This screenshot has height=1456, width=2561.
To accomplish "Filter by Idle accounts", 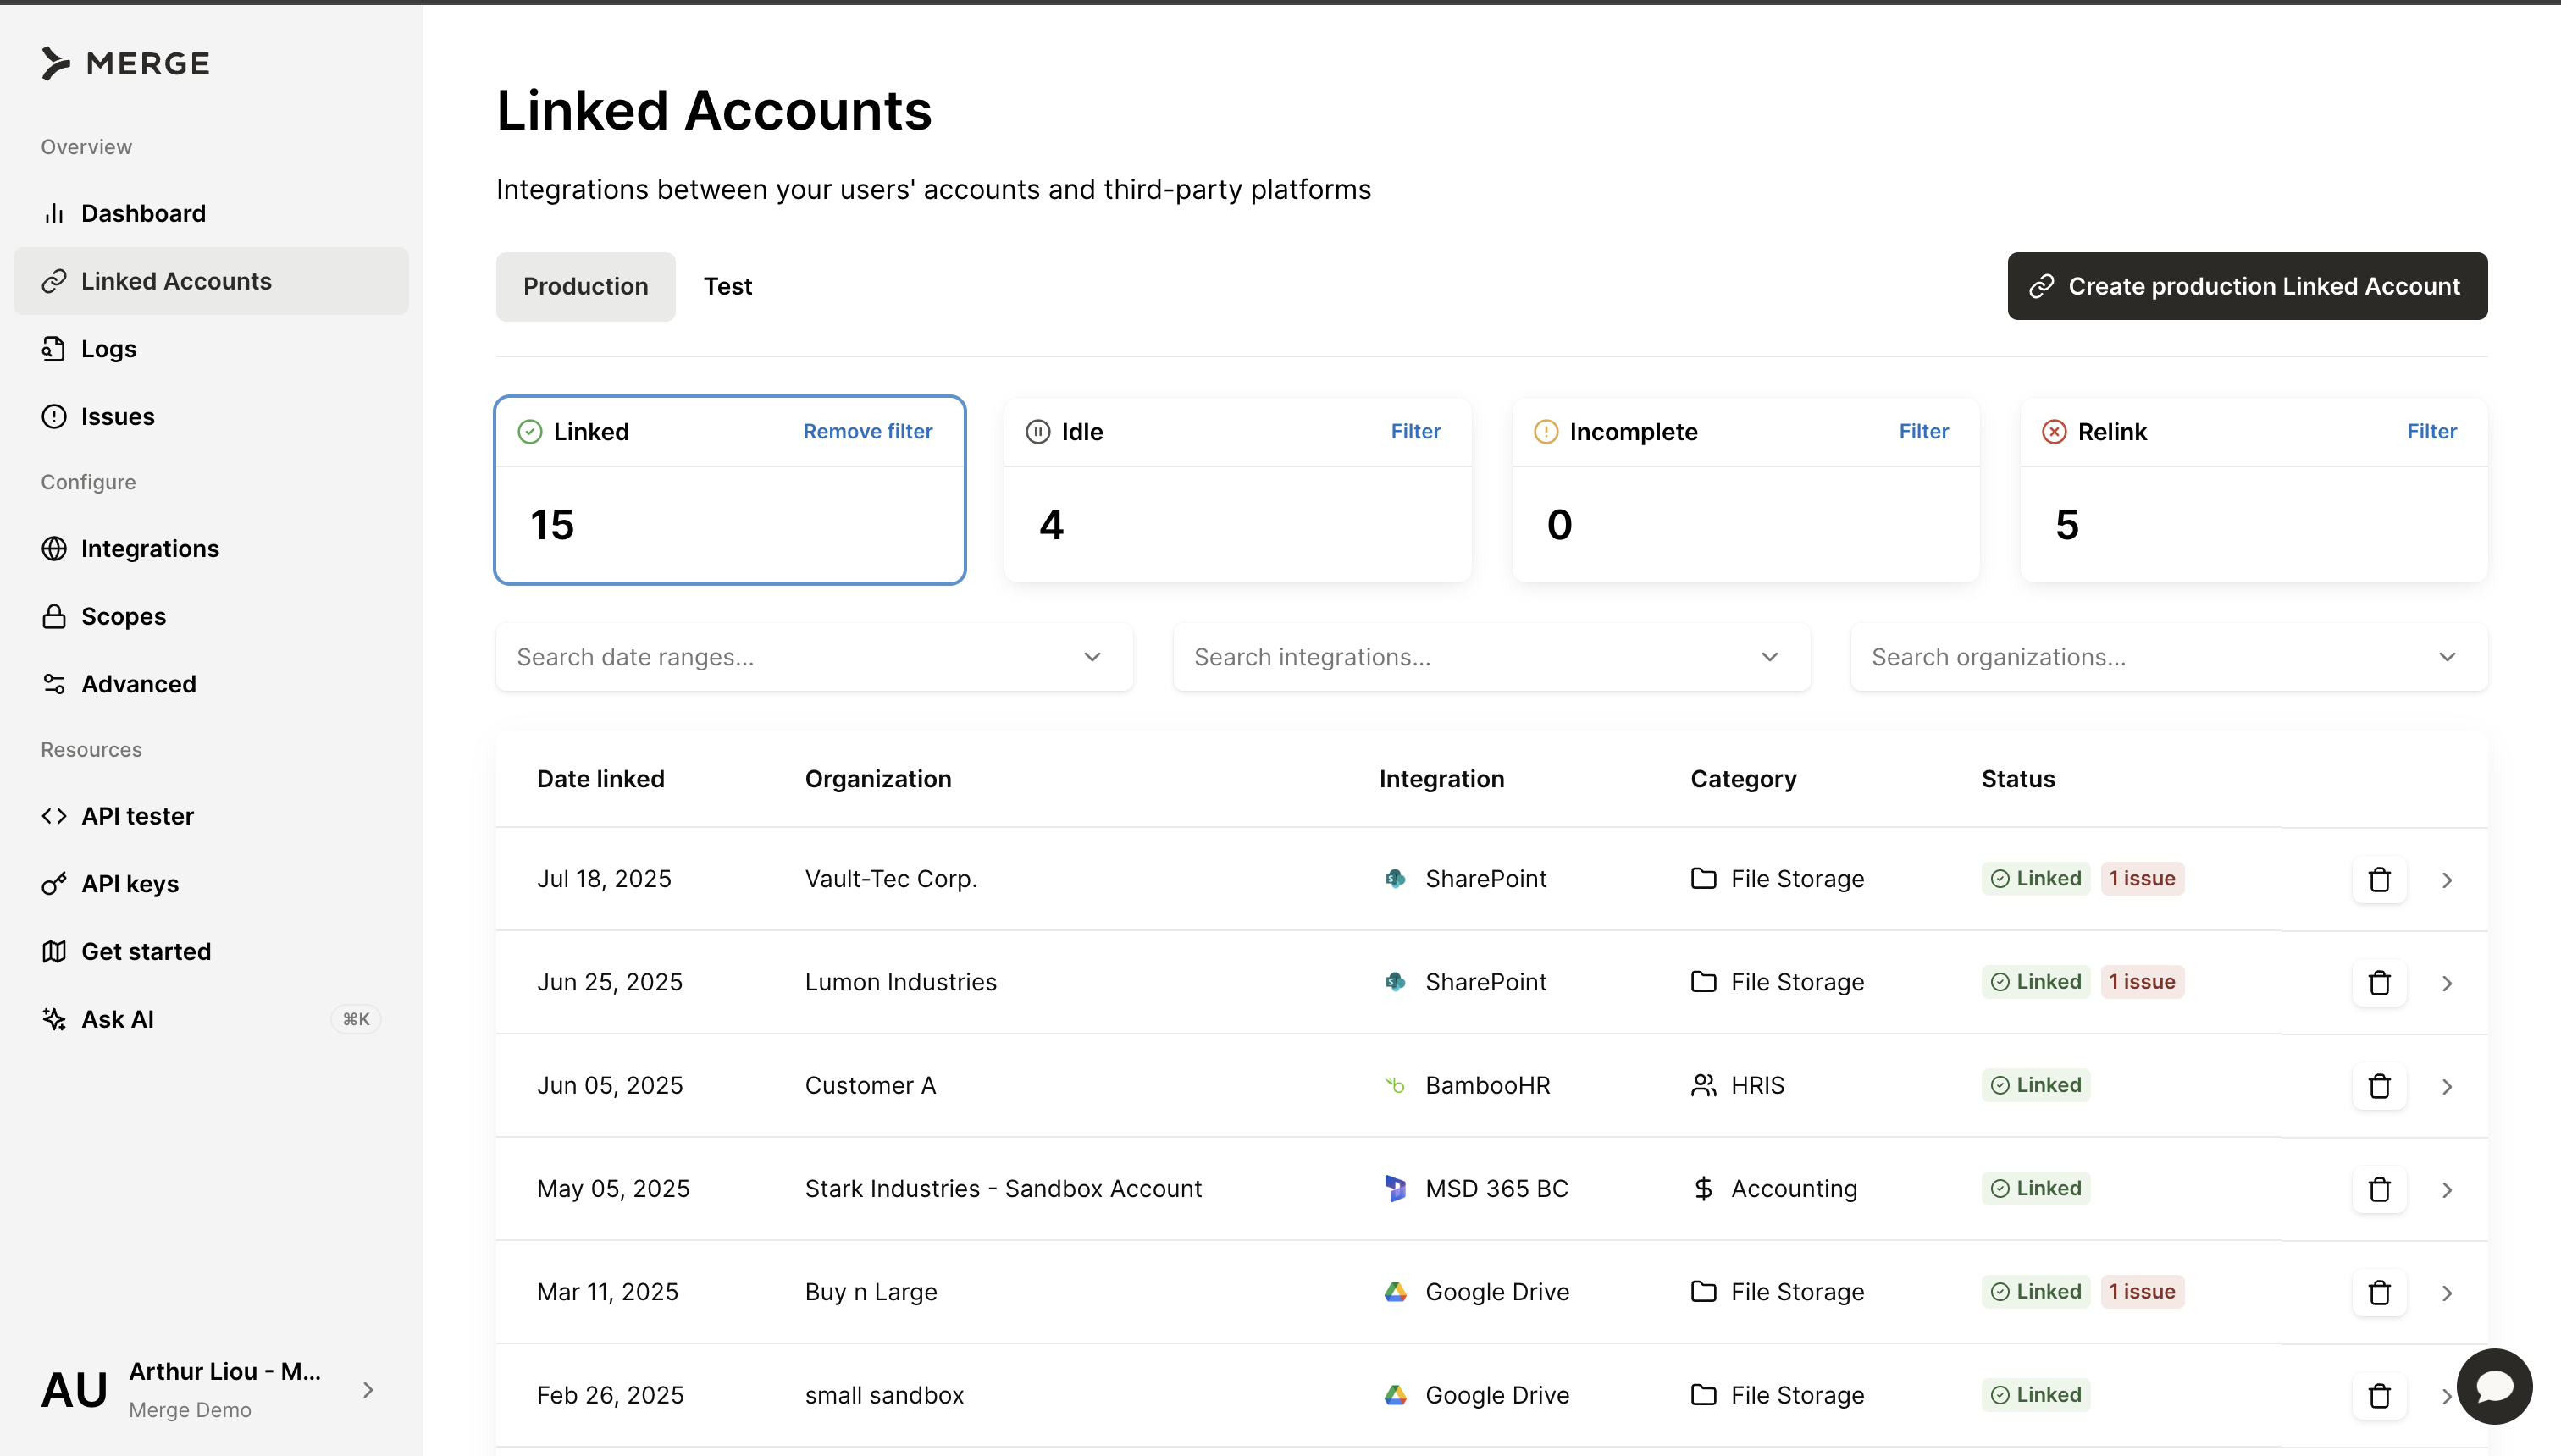I will coord(1414,431).
